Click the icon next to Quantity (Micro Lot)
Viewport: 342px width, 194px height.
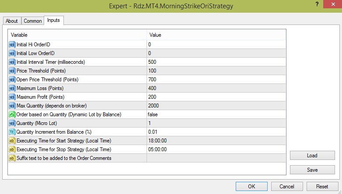[x=12, y=123]
